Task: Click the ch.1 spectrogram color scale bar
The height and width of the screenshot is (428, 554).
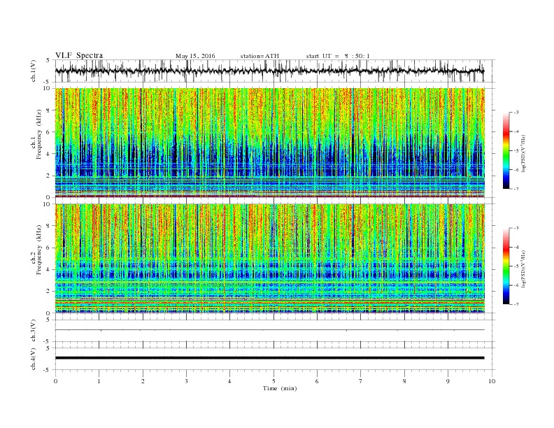Action: point(506,151)
